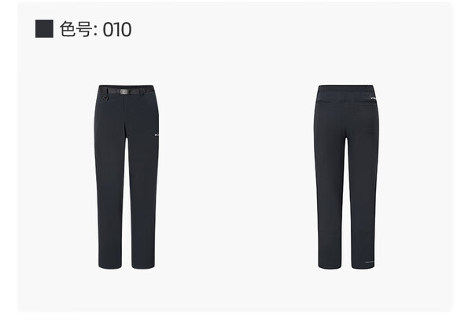
Task: Click the back pocket seam line
Action: [x=346, y=101]
